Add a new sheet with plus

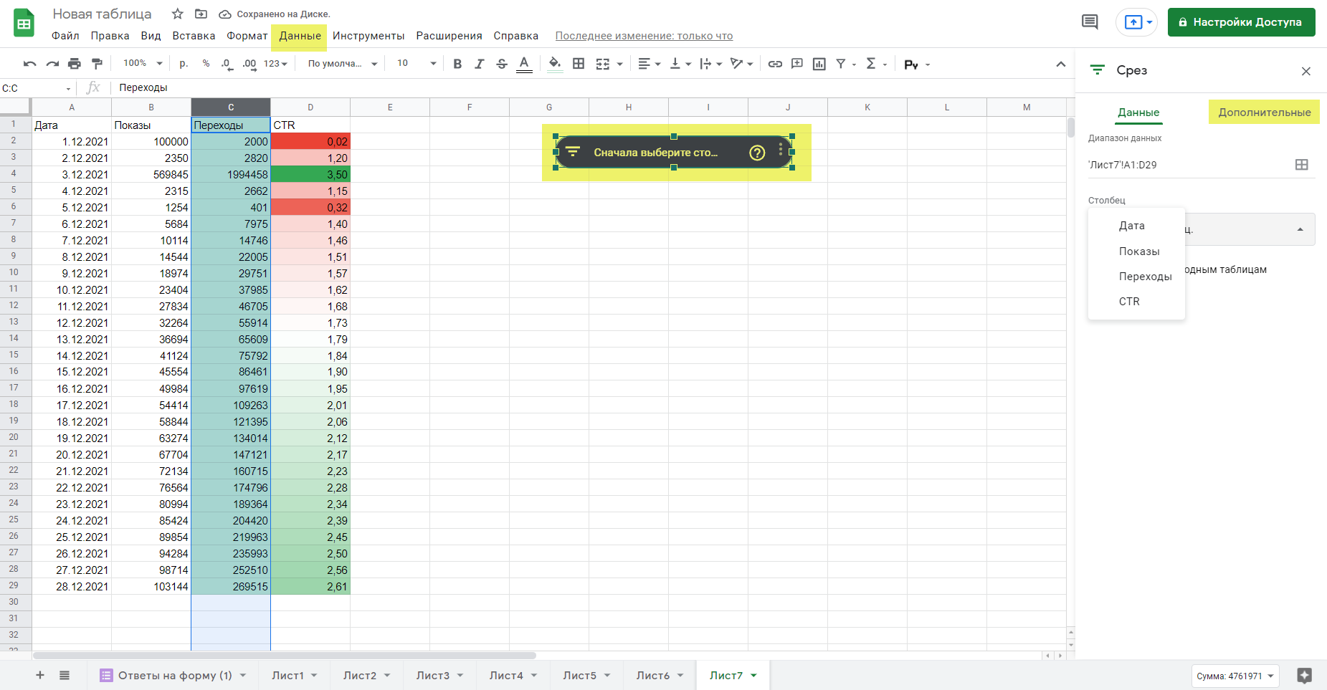pos(40,675)
